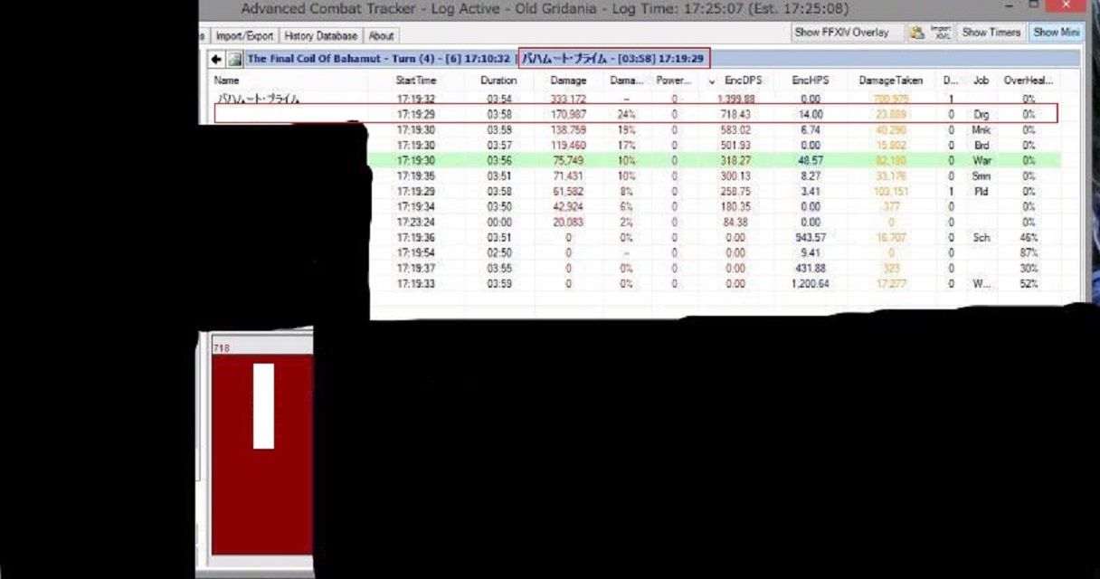Sort by the Duration column header
1100x579 pixels.
point(498,81)
